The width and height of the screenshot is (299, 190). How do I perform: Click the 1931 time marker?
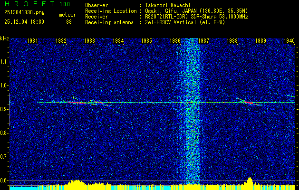pos(32,40)
